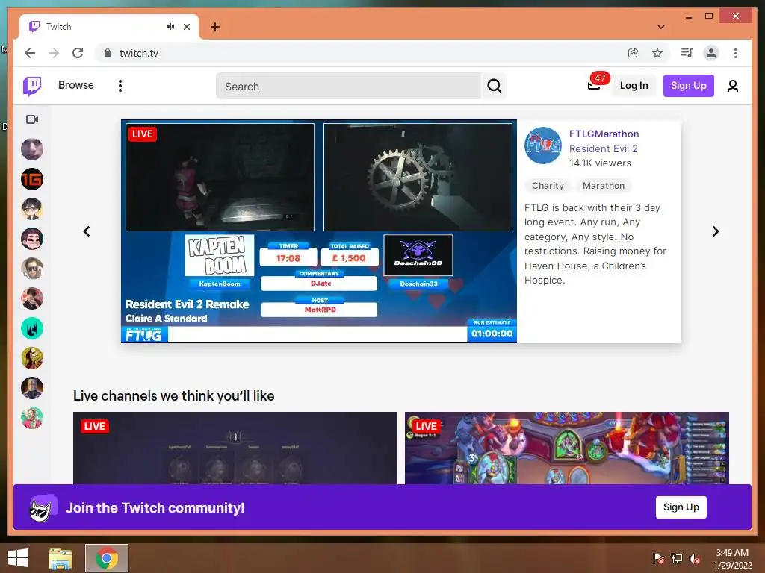Open the notifications inbox showing 47
Viewport: 765px width, 573px height.
[x=594, y=85]
